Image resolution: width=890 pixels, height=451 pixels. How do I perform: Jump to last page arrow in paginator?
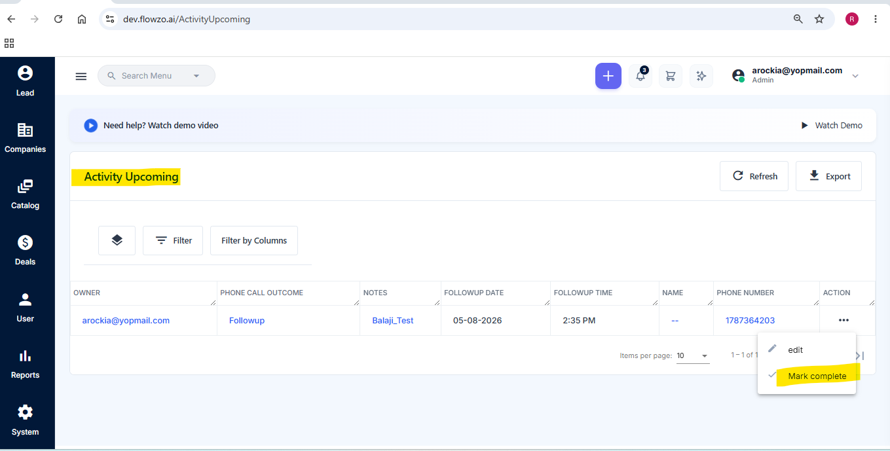[860, 355]
